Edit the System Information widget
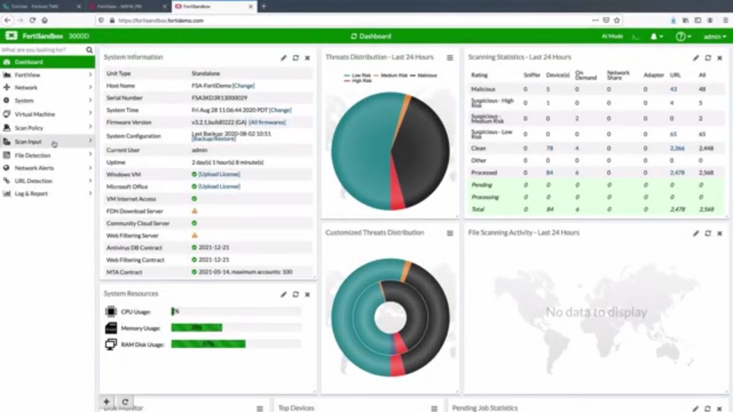The image size is (733, 412). [x=283, y=58]
